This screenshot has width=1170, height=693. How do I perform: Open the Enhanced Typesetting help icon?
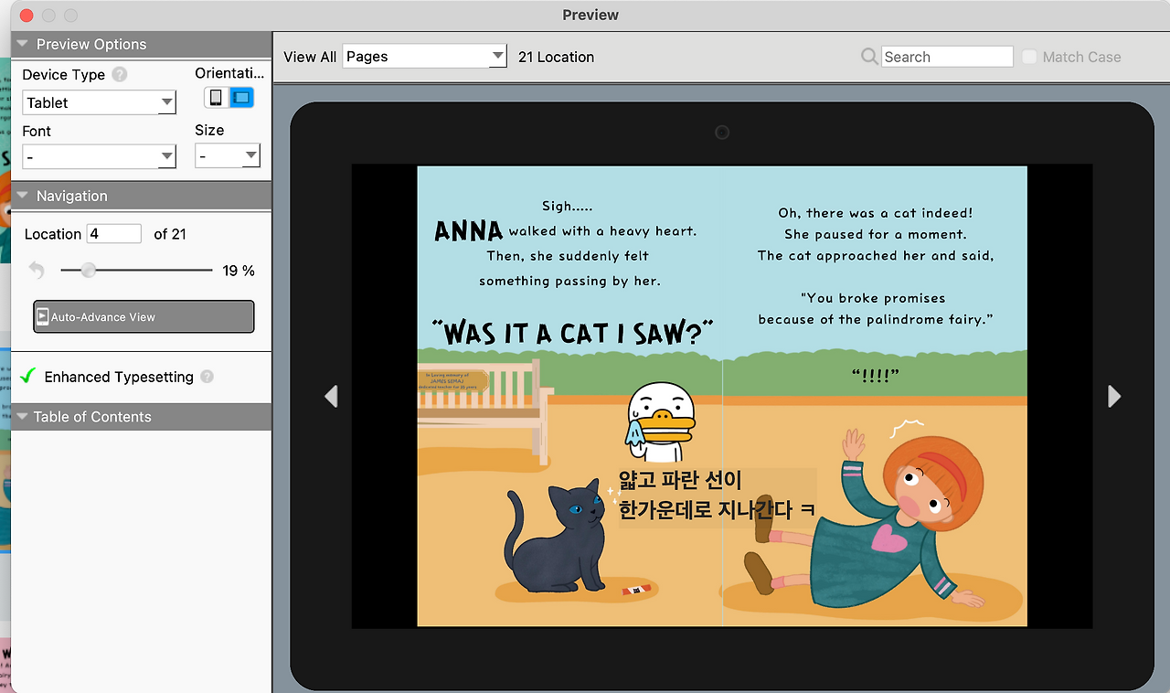pyautogui.click(x=207, y=377)
